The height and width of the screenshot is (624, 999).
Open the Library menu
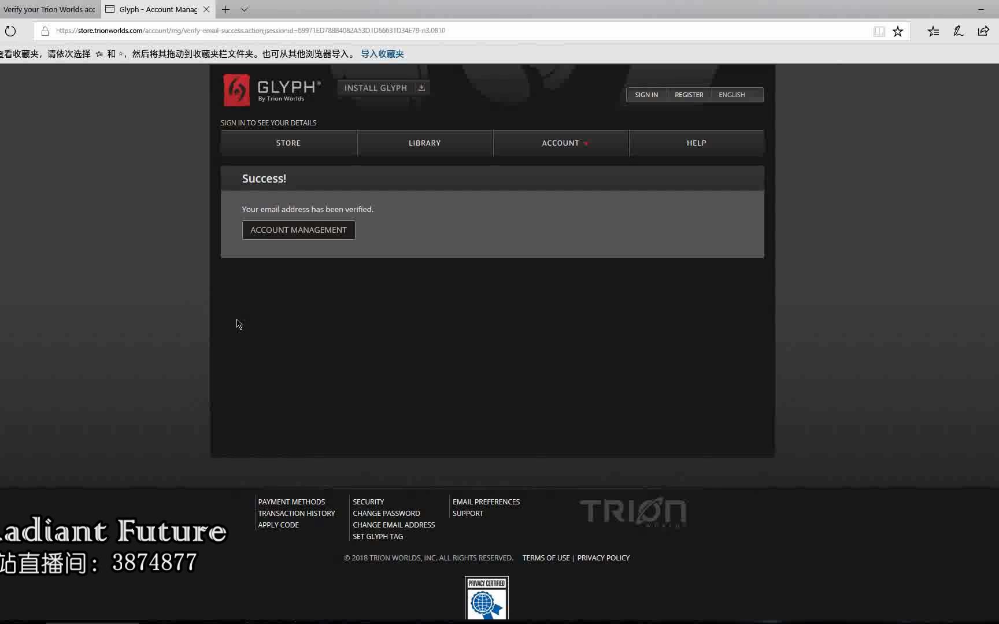tap(425, 143)
